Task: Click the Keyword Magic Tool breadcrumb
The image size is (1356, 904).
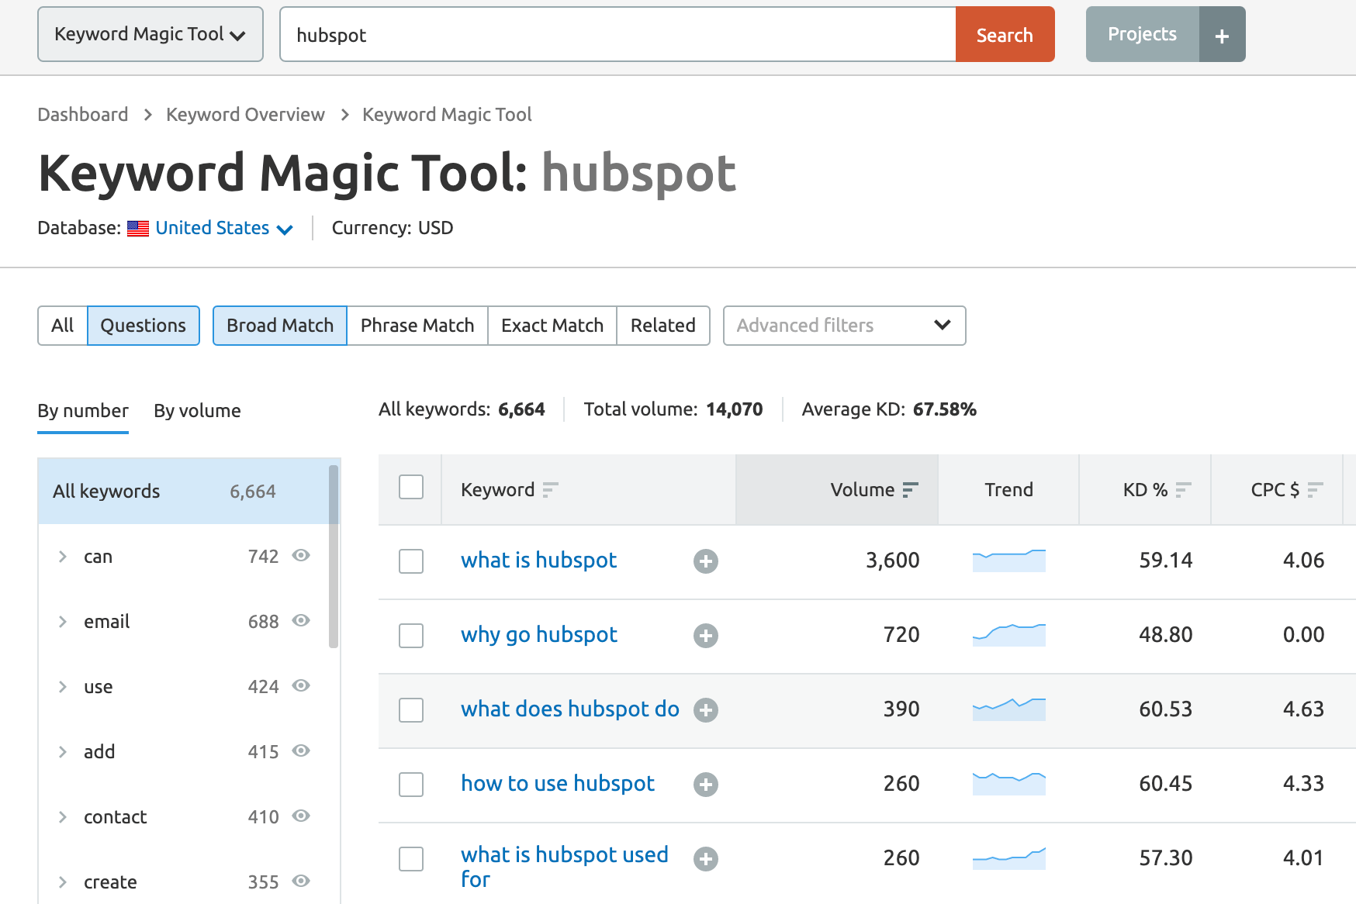Action: (x=447, y=115)
